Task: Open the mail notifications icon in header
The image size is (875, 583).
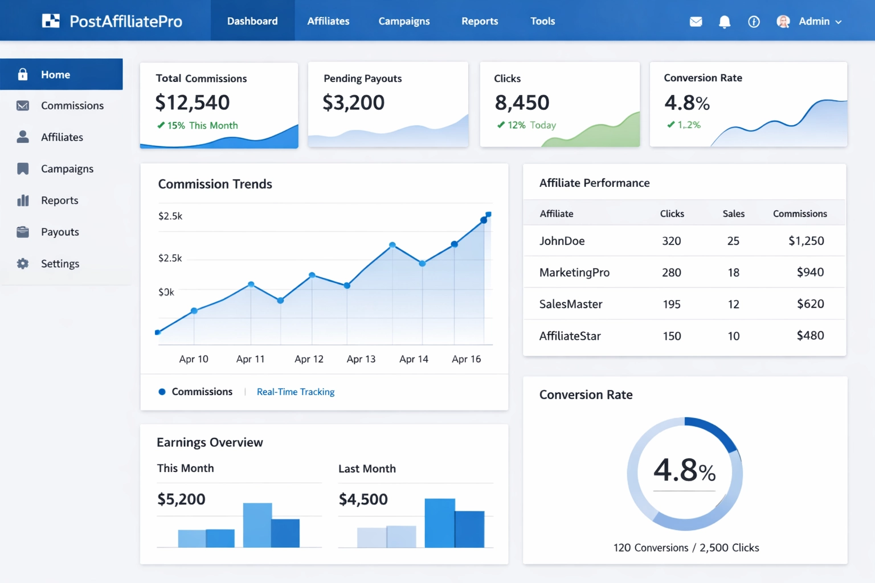Action: (x=696, y=21)
